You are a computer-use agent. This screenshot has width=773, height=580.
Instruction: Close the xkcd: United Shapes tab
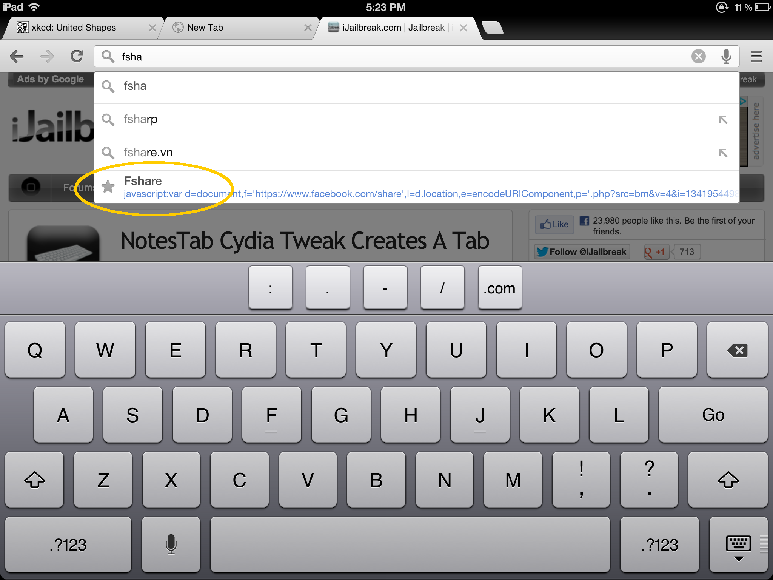click(x=152, y=28)
